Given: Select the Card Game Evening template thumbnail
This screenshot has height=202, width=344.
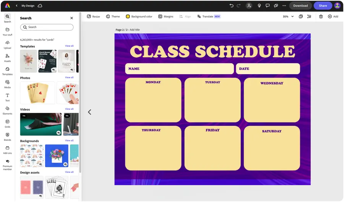Looking at the screenshot, I should (47, 61).
